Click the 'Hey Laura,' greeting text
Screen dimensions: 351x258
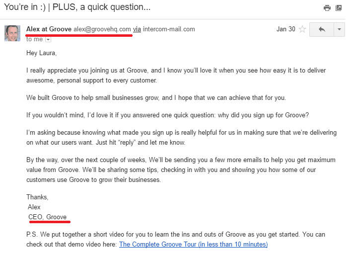43,52
